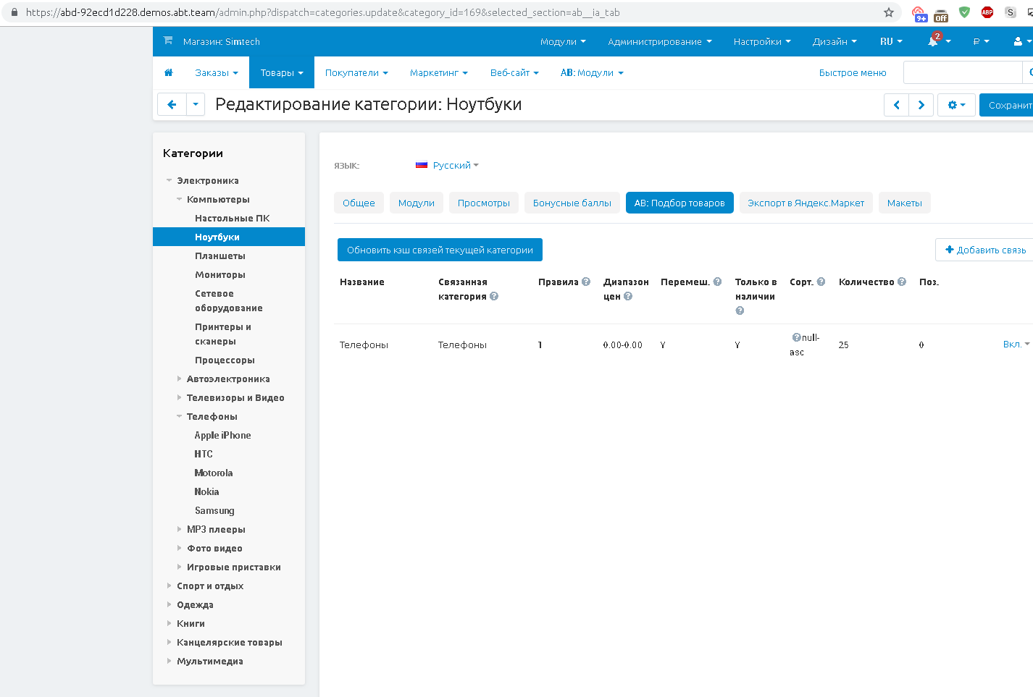The width and height of the screenshot is (1033, 697).
Task: Switch to the Общее tab
Action: tap(359, 203)
